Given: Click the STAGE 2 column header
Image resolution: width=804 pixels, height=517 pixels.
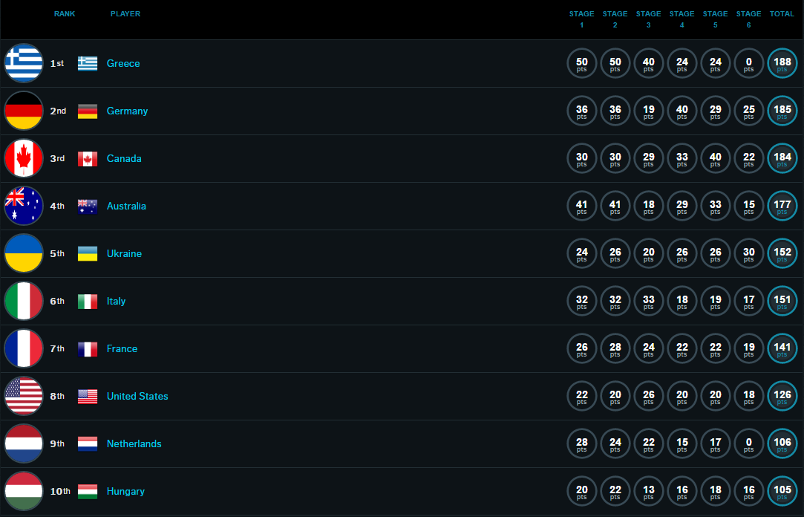Looking at the screenshot, I should 615,19.
